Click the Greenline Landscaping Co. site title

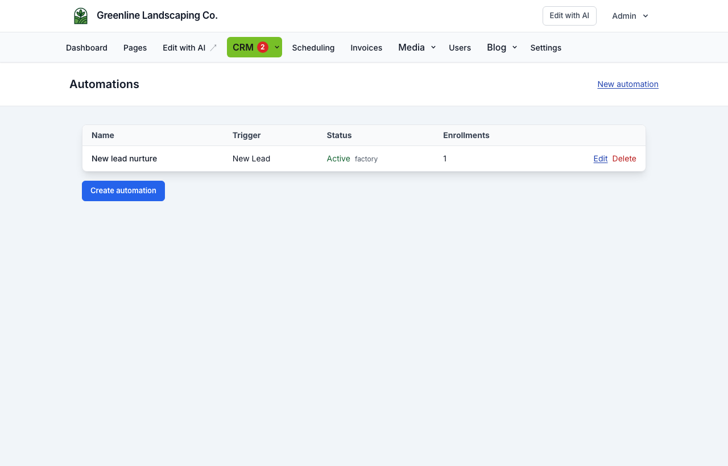coord(157,15)
